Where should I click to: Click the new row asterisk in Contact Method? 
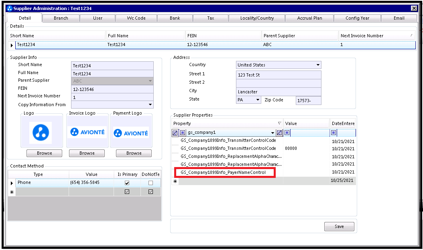(12, 192)
